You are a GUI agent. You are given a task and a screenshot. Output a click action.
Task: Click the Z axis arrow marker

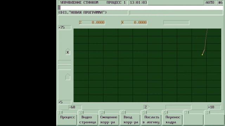[147, 107]
